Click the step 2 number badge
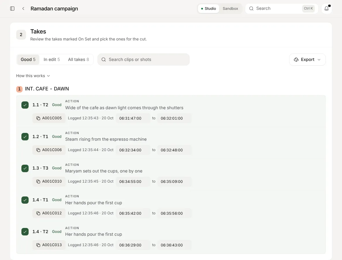 (21, 35)
